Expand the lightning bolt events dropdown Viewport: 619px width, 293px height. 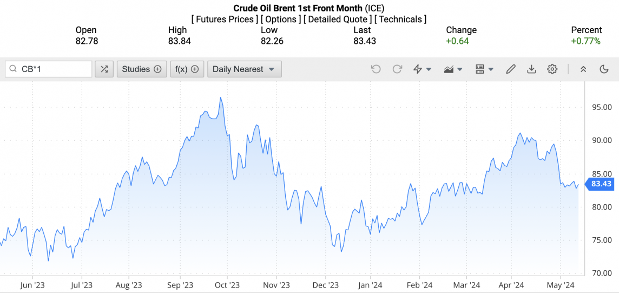tap(422, 69)
